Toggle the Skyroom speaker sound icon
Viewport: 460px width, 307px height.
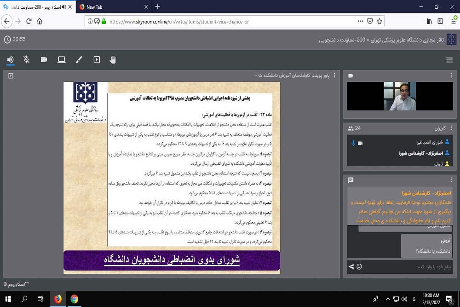click(x=10, y=60)
